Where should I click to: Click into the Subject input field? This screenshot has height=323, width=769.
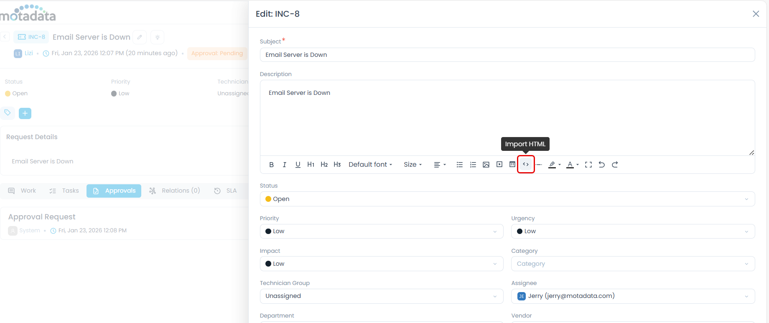tap(507, 55)
